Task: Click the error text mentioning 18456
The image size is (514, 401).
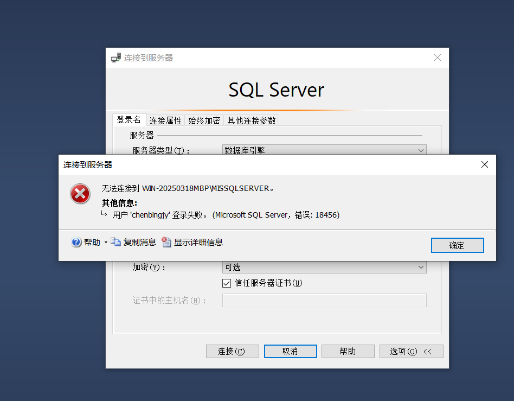Action: 226,215
